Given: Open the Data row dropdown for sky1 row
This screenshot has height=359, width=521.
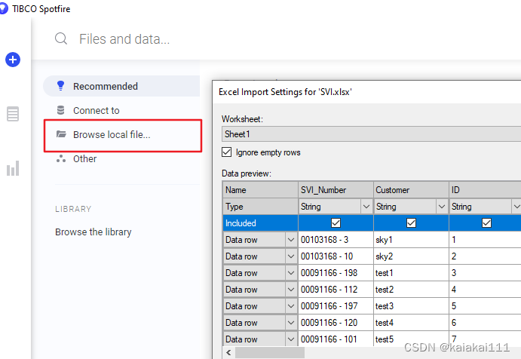Looking at the screenshot, I should click(x=291, y=240).
